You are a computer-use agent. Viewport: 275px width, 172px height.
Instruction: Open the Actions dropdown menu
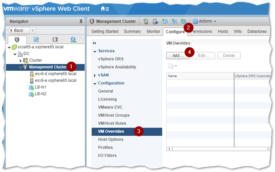205,21
